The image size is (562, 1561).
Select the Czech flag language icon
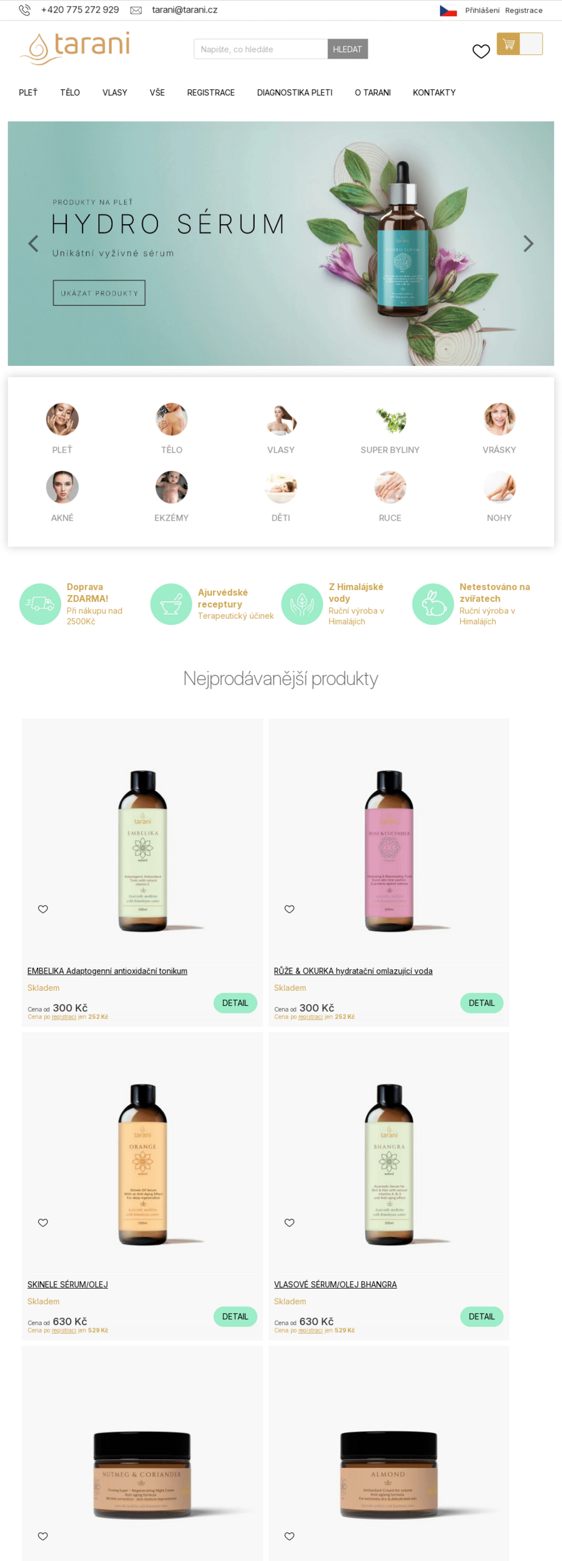click(x=448, y=11)
